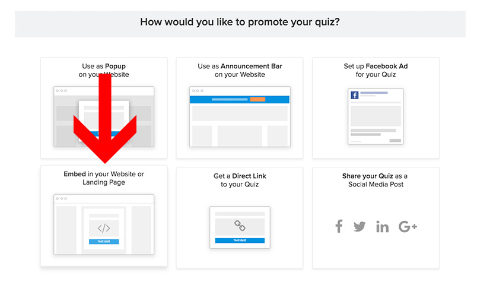Click the Facebook ad preview thumbnail
Screen dimensions: 490x288
pos(376,116)
